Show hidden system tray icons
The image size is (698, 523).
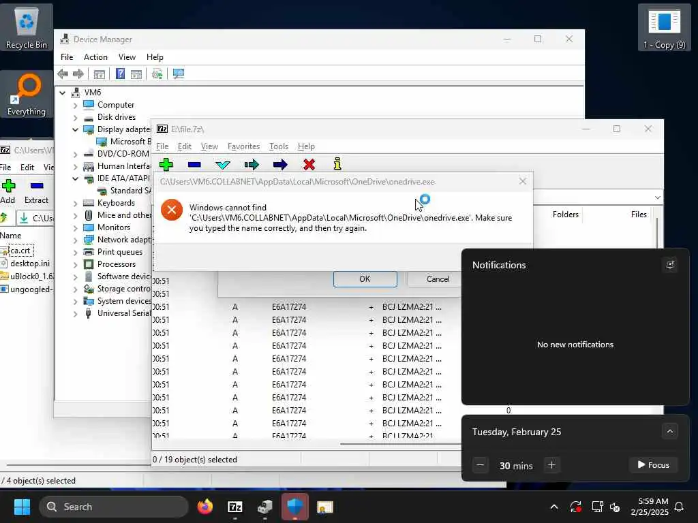554,507
